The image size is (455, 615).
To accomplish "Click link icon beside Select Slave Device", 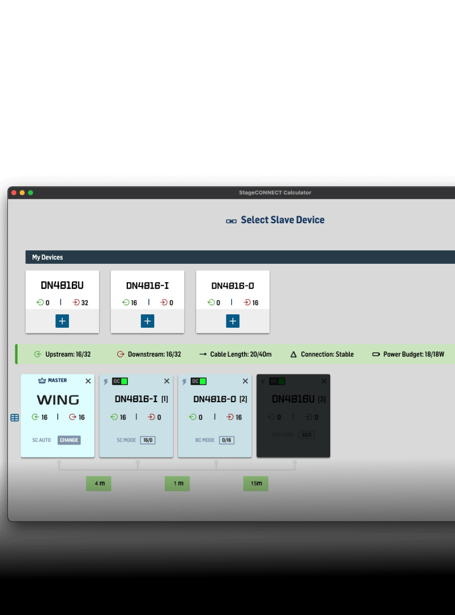I will coord(231,221).
